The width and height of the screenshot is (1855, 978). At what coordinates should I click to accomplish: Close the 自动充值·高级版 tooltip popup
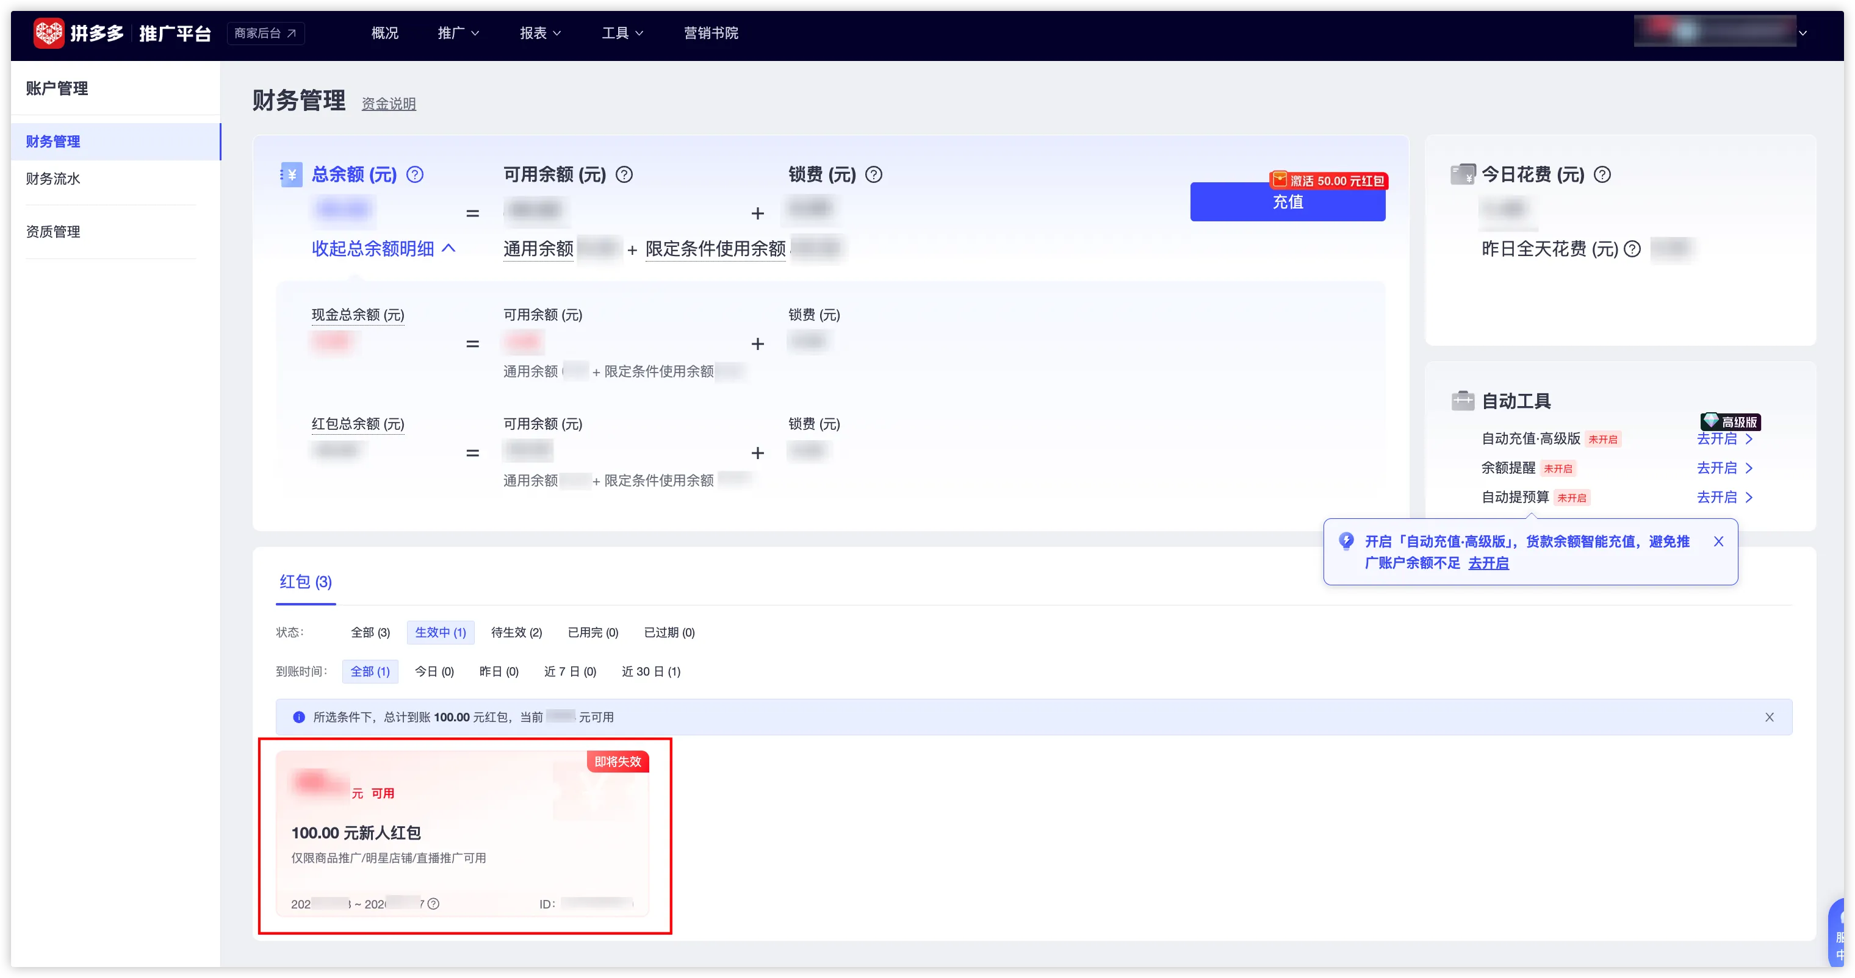pos(1719,541)
